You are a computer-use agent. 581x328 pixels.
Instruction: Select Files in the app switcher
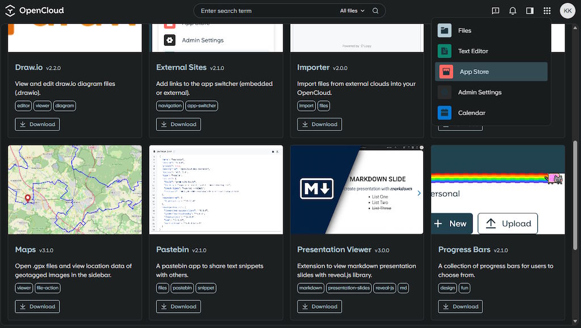491,31
